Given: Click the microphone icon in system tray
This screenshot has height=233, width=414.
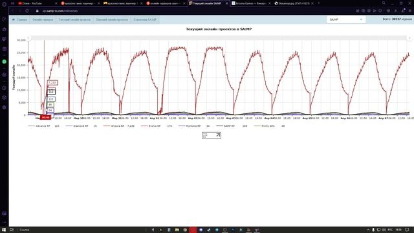Looking at the screenshot, I should pos(373,230).
